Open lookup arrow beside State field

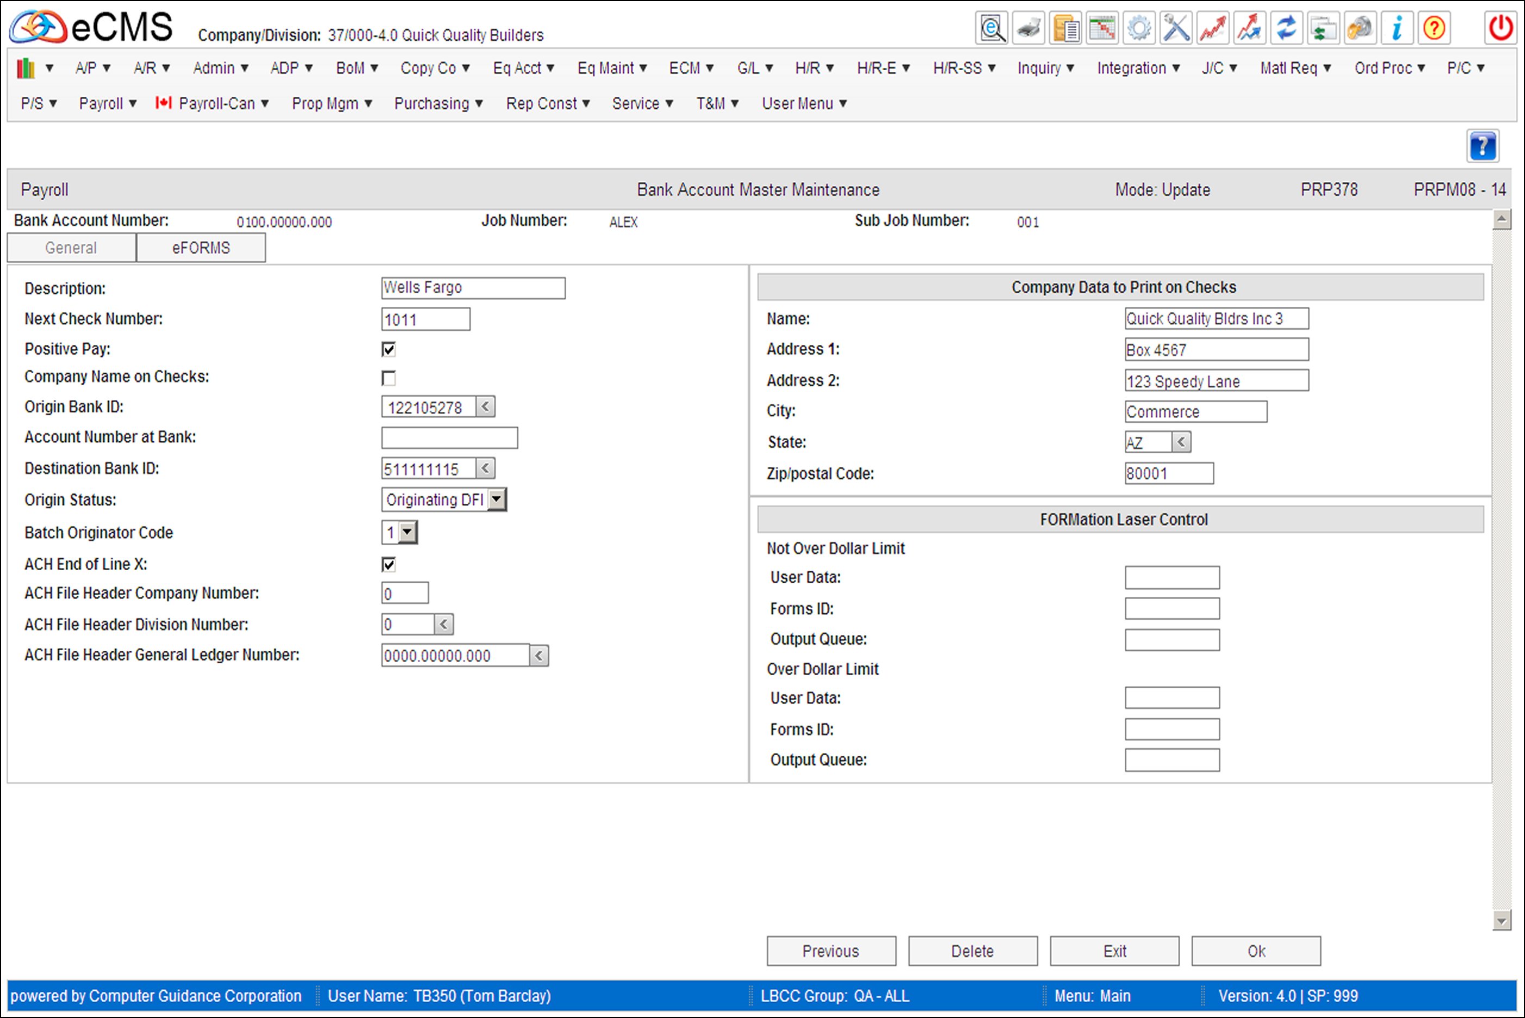[1182, 442]
